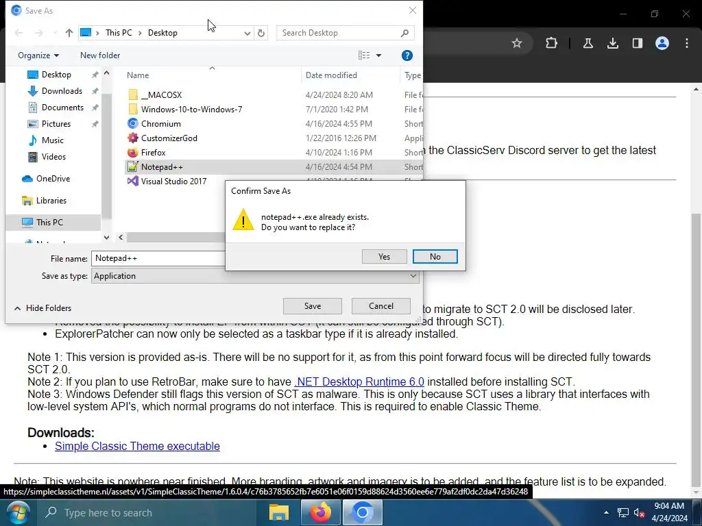Viewport: 702px width, 526px height.
Task: Click the Type here to search box
Action: tap(145, 512)
